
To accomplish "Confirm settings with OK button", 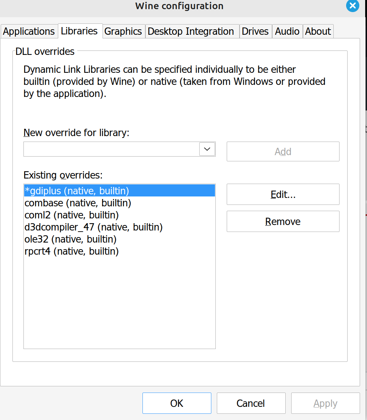I will 177,403.
